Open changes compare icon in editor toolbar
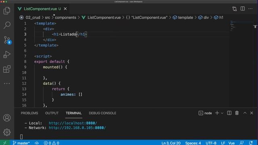This screenshot has height=145, width=258. (235, 9)
